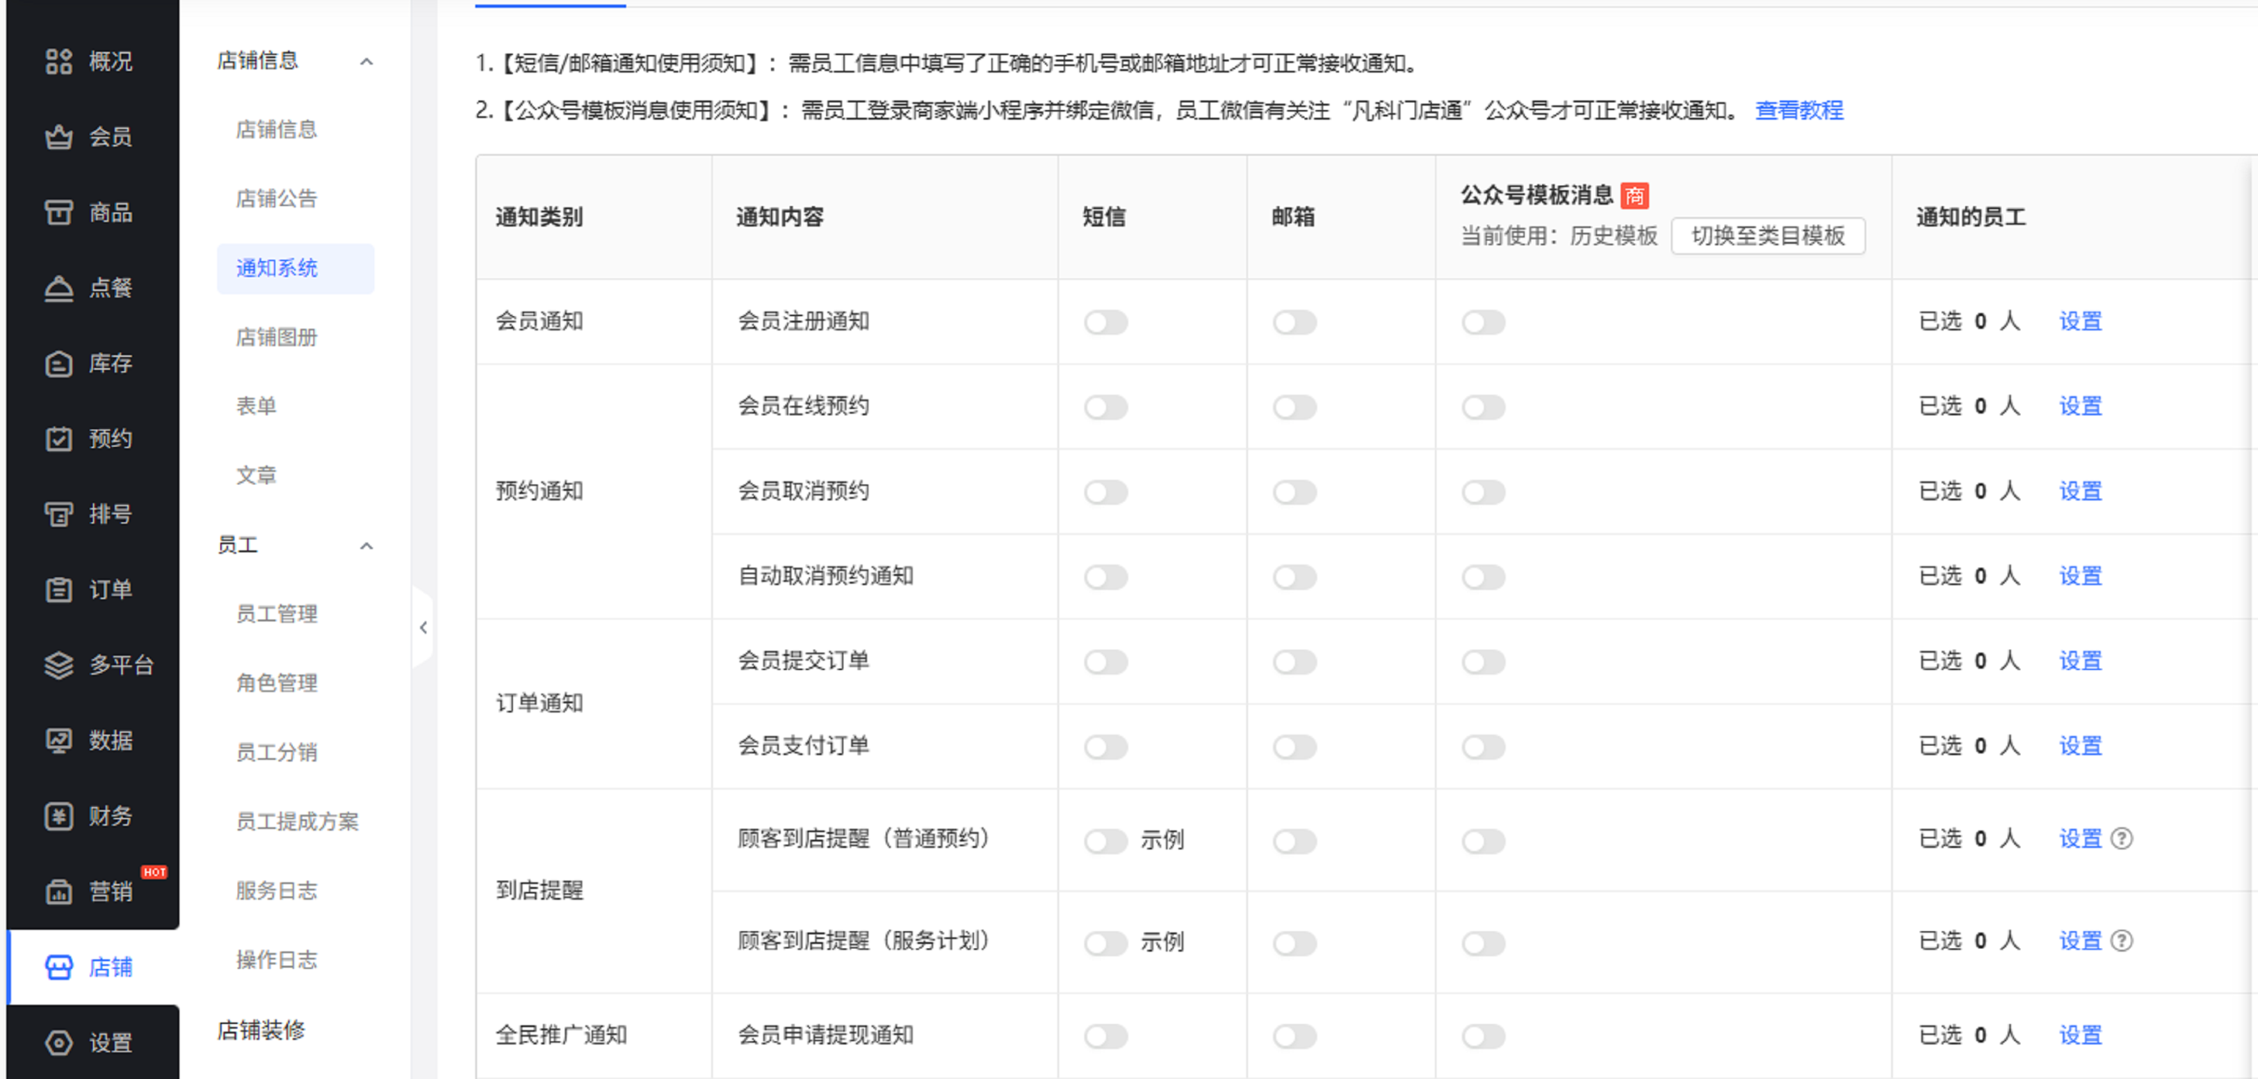Click the 财务 finance icon
This screenshot has height=1079, width=2258.
(x=59, y=816)
